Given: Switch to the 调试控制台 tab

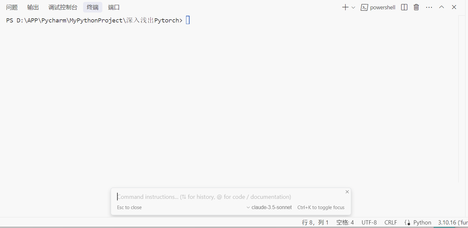Looking at the screenshot, I should pyautogui.click(x=63, y=7).
